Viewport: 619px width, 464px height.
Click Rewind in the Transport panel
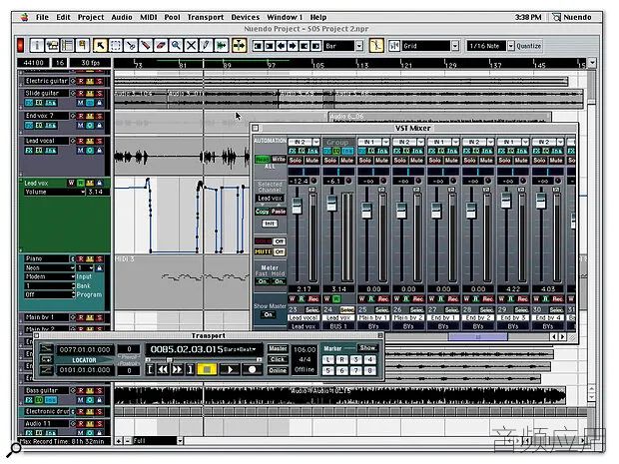(x=163, y=369)
